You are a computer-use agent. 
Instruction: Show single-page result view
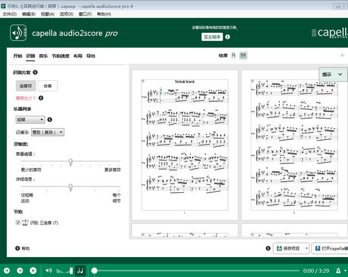tap(234, 55)
